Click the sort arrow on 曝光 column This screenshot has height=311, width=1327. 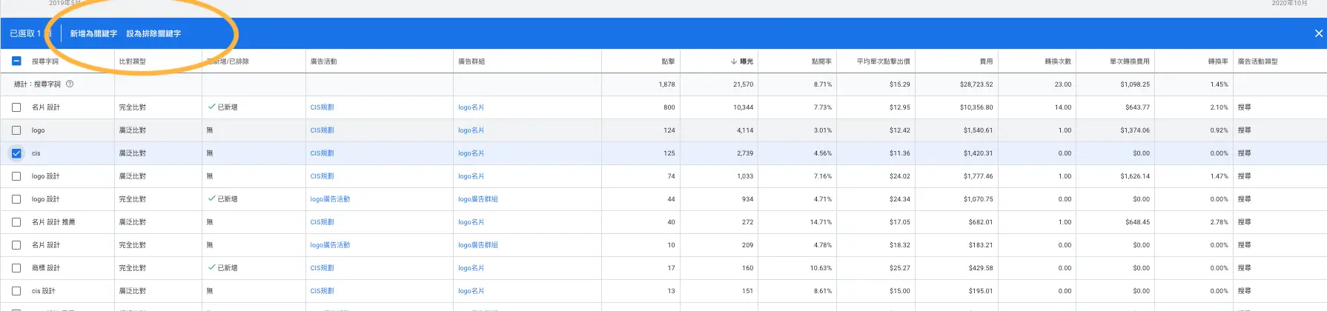coord(734,61)
